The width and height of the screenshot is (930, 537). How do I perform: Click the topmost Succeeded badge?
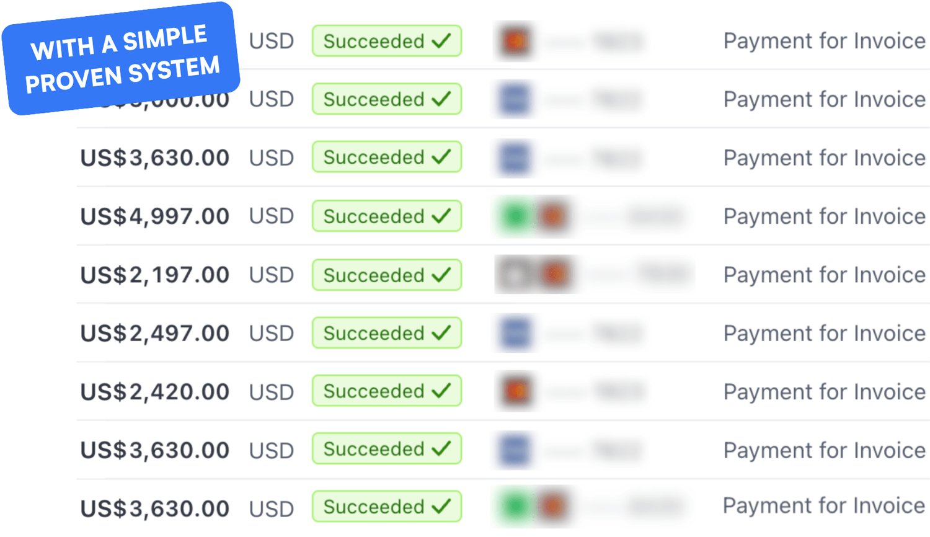pyautogui.click(x=387, y=41)
